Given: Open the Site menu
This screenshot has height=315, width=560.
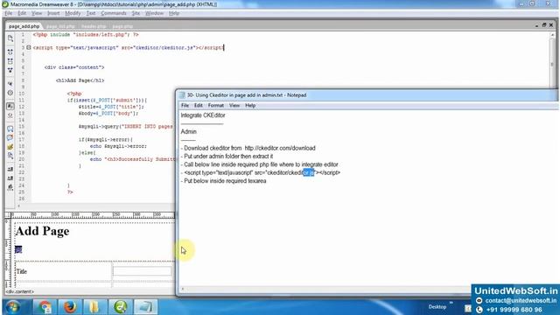Looking at the screenshot, I should 136,13.
